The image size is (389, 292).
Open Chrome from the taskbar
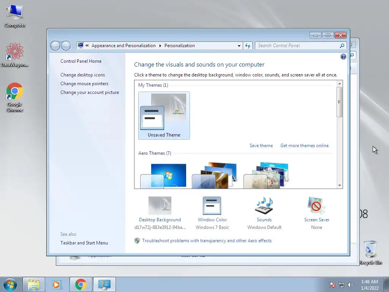click(x=81, y=284)
